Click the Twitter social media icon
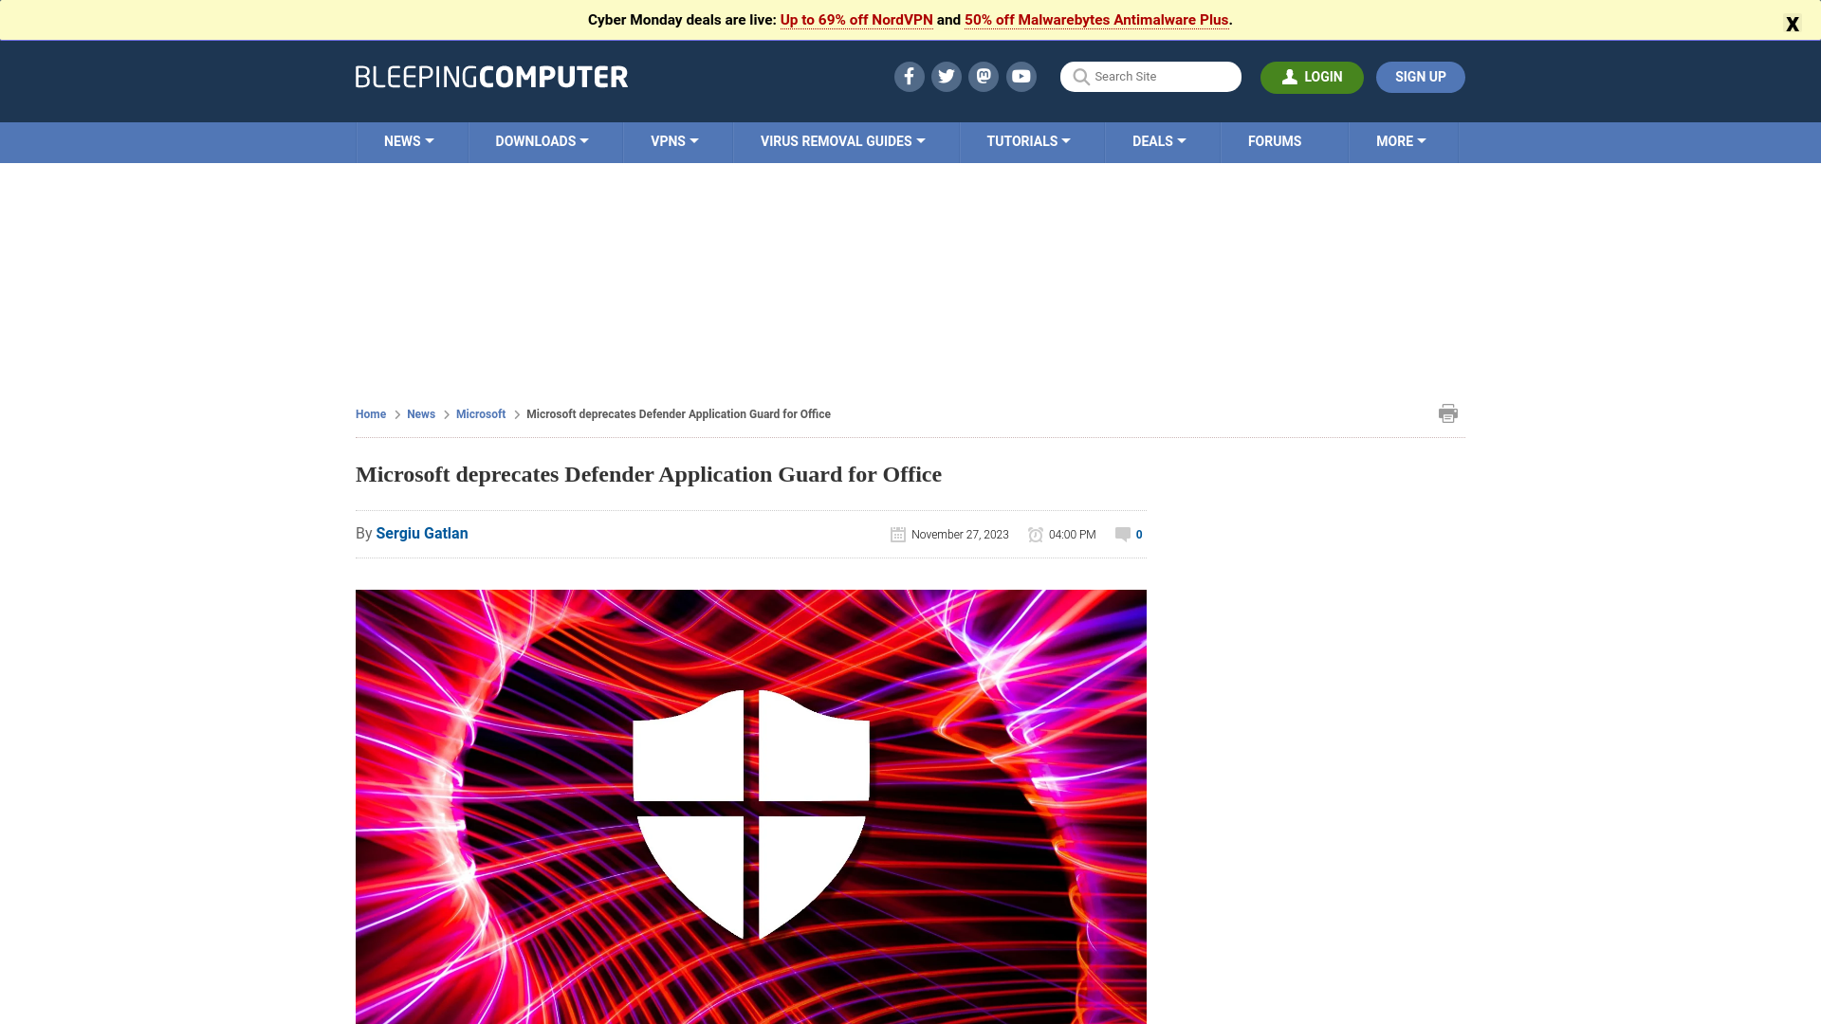The image size is (1821, 1024). click(x=947, y=76)
